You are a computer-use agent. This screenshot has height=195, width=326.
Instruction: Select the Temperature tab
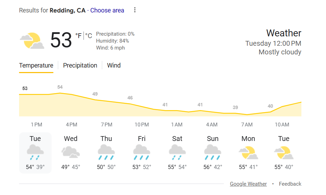[x=36, y=65]
